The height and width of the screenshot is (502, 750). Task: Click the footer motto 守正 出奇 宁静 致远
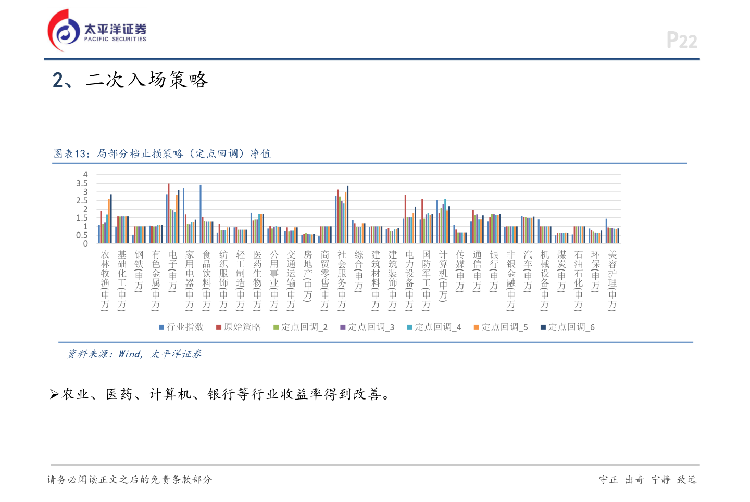[647, 480]
